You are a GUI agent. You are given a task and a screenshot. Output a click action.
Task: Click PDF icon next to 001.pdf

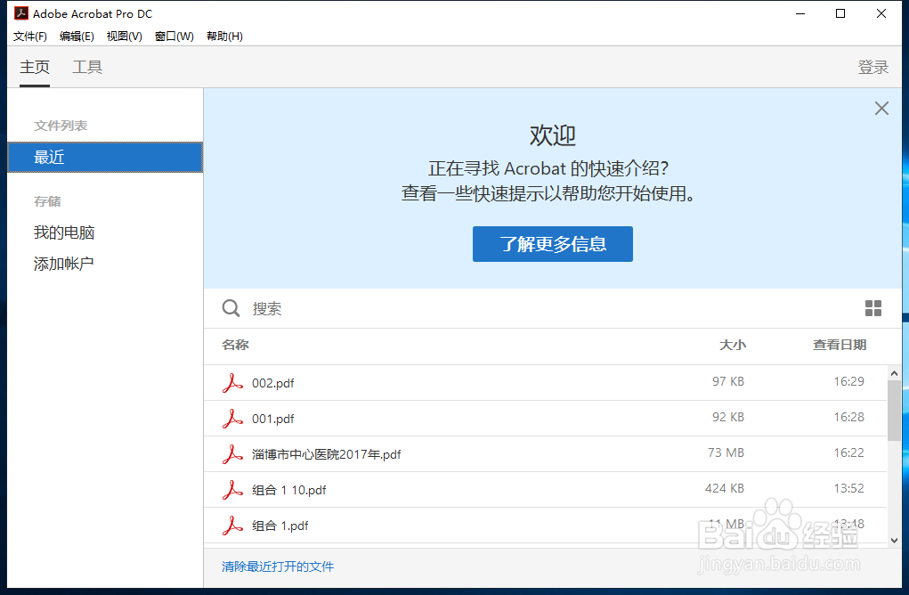(x=232, y=418)
